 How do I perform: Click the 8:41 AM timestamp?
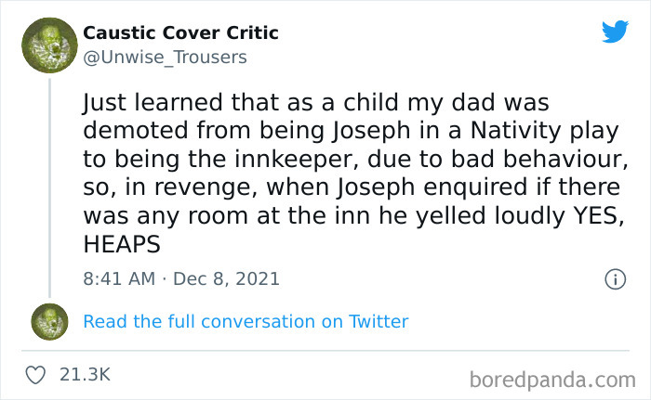click(x=118, y=278)
